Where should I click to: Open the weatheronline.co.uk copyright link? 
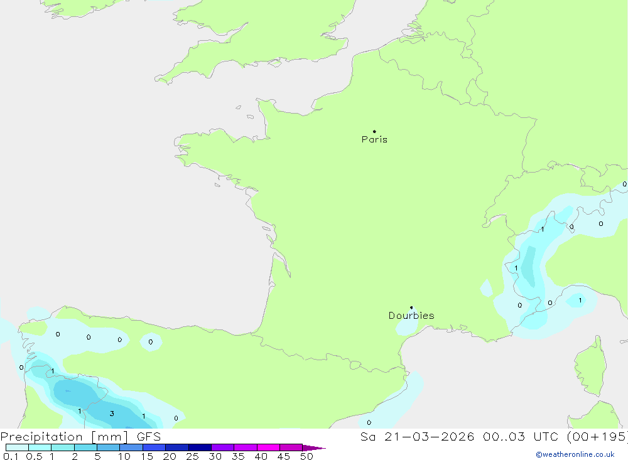[x=575, y=454]
